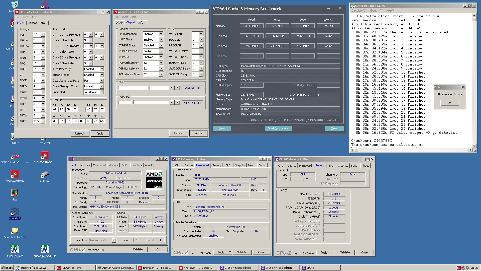Open the Snapshot- Lab501 folder
This screenshot has width=481, height=271.
pos(15,233)
